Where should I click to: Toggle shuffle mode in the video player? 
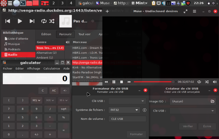(x=207, y=82)
